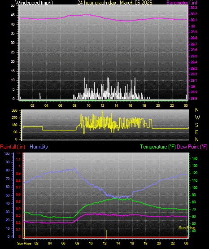Click the "120" temperature axis value
This screenshot has height=249, width=209.
[195, 173]
